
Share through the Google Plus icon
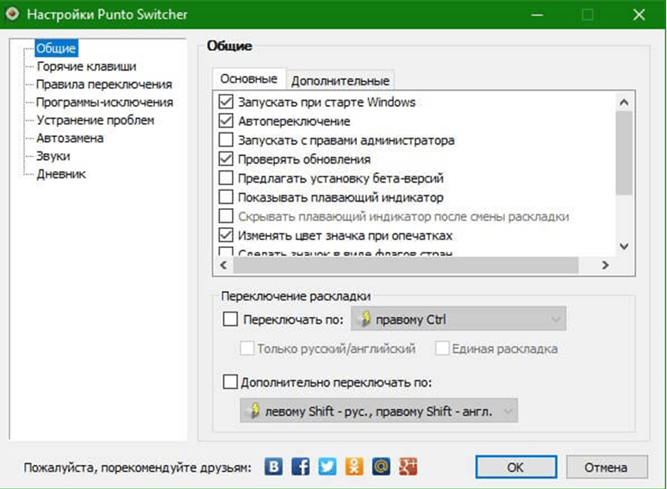(x=408, y=467)
